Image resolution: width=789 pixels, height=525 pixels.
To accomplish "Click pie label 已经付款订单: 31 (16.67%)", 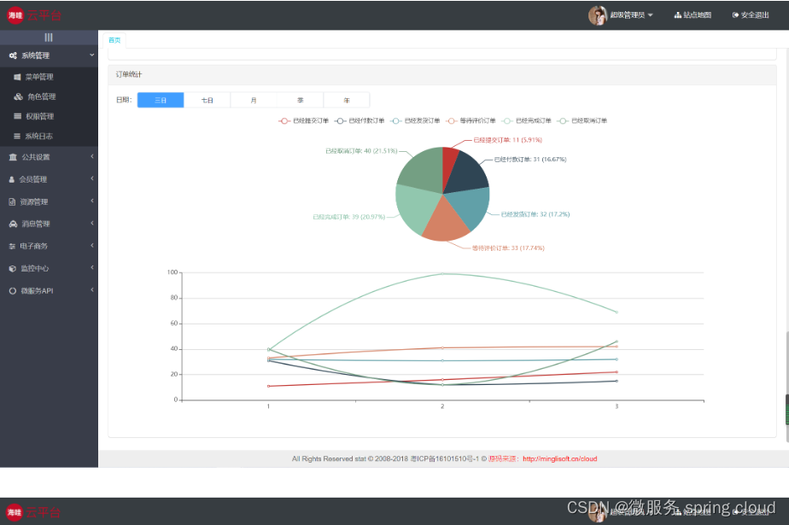I will click(x=530, y=160).
